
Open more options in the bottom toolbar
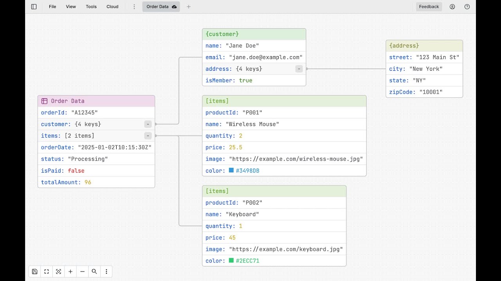pyautogui.click(x=106, y=272)
